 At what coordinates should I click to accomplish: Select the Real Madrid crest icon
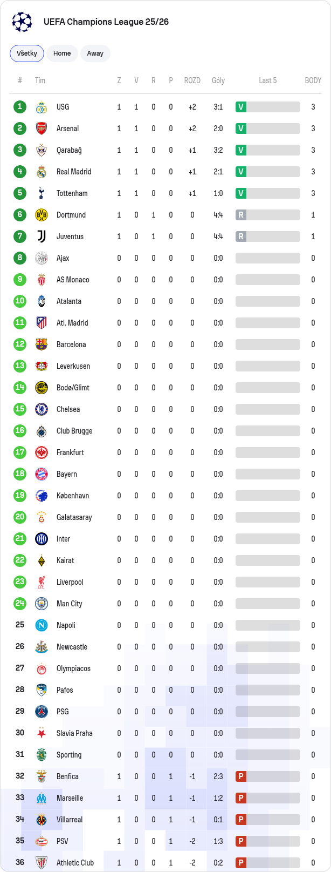(42, 172)
